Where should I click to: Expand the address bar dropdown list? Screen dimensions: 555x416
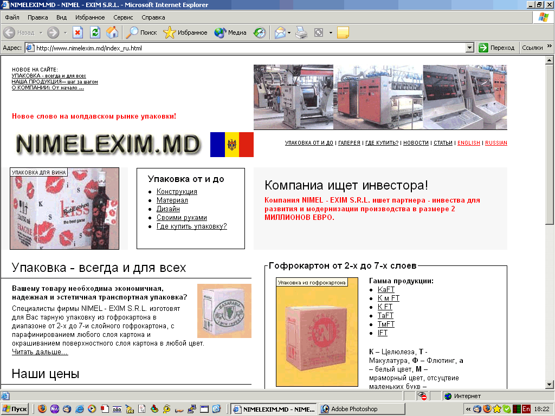pyautogui.click(x=470, y=48)
